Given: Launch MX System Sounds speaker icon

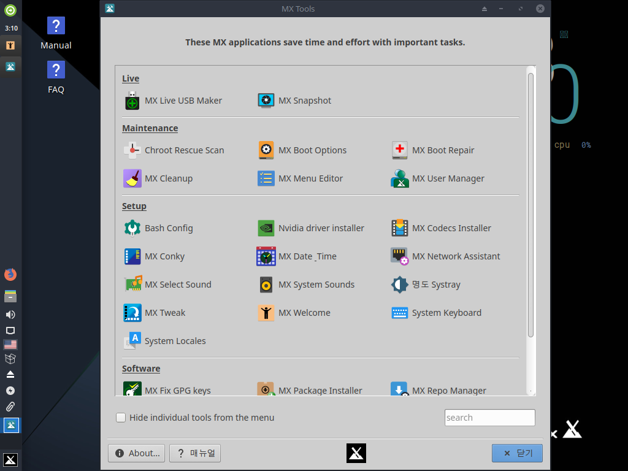Looking at the screenshot, I should 266,285.
